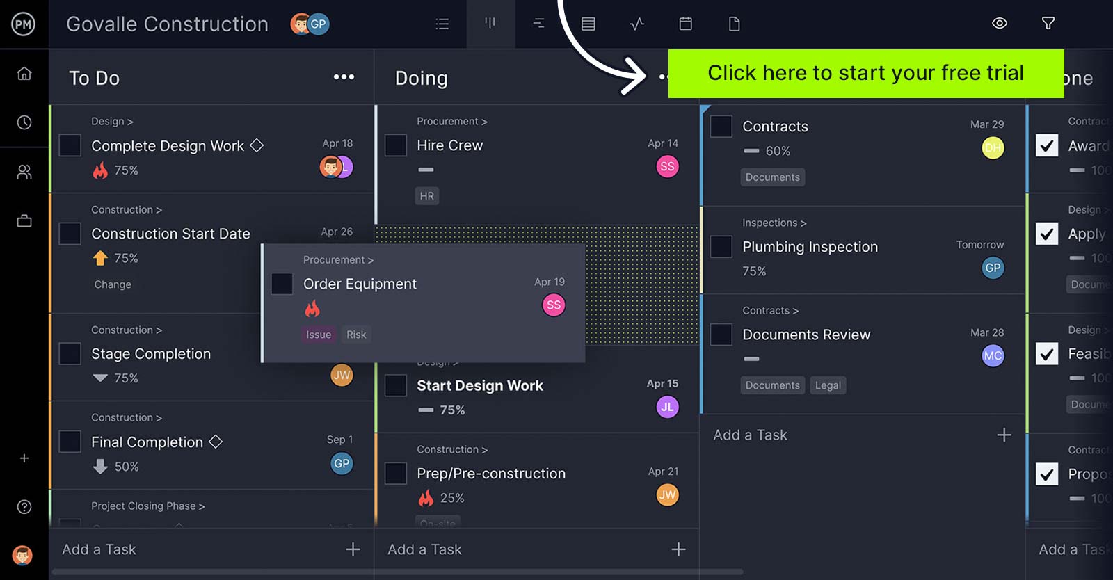Image resolution: width=1113 pixels, height=580 pixels.
Task: Switch to the List view icon
Action: click(442, 24)
